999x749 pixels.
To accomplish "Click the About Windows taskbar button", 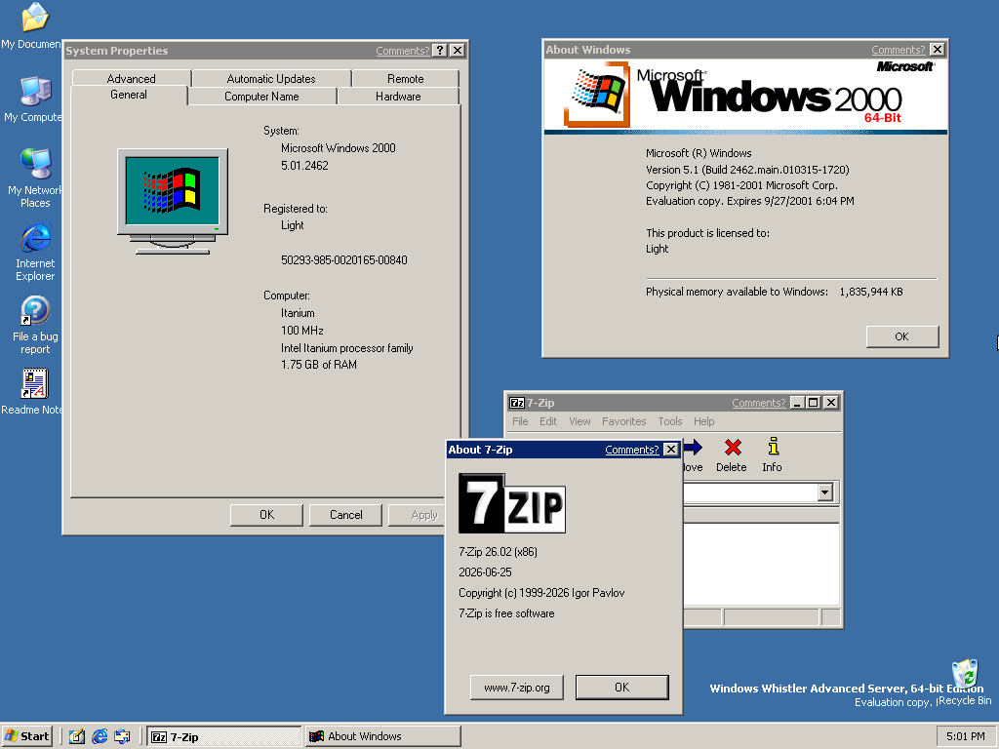I will tap(381, 736).
